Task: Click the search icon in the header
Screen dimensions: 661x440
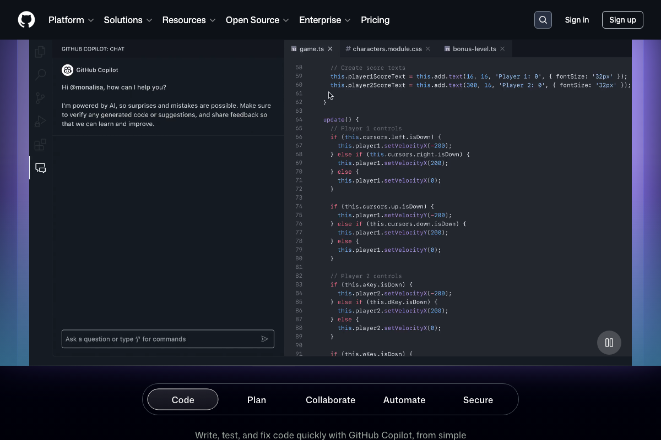Action: (x=543, y=20)
